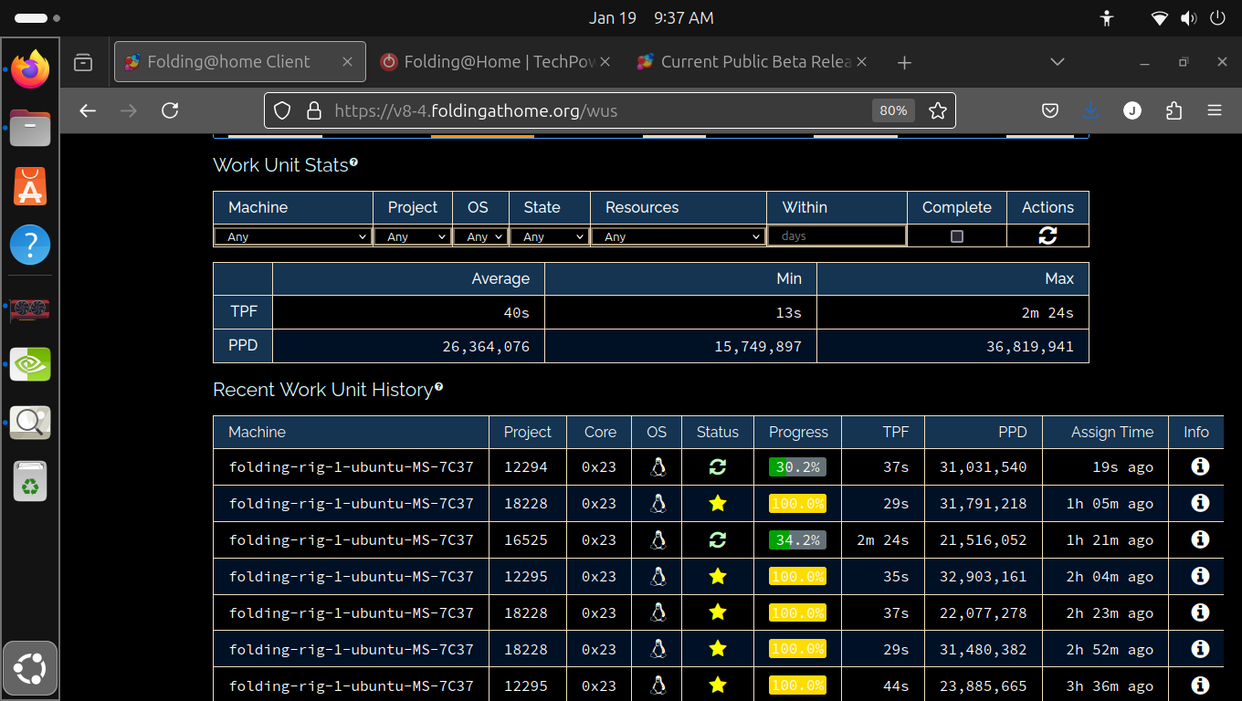The width and height of the screenshot is (1242, 701).
Task: Click the min PPD value 15,749,897
Action: (x=758, y=347)
